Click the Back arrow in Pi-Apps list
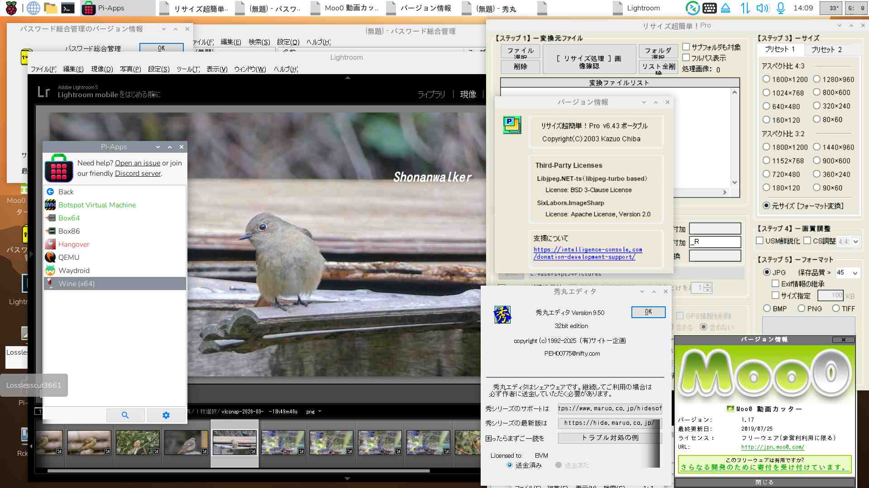 coord(51,192)
